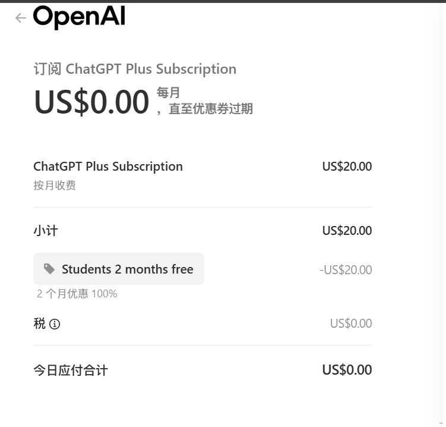
Task: Open the tax info tooltip icon
Action: click(x=55, y=324)
